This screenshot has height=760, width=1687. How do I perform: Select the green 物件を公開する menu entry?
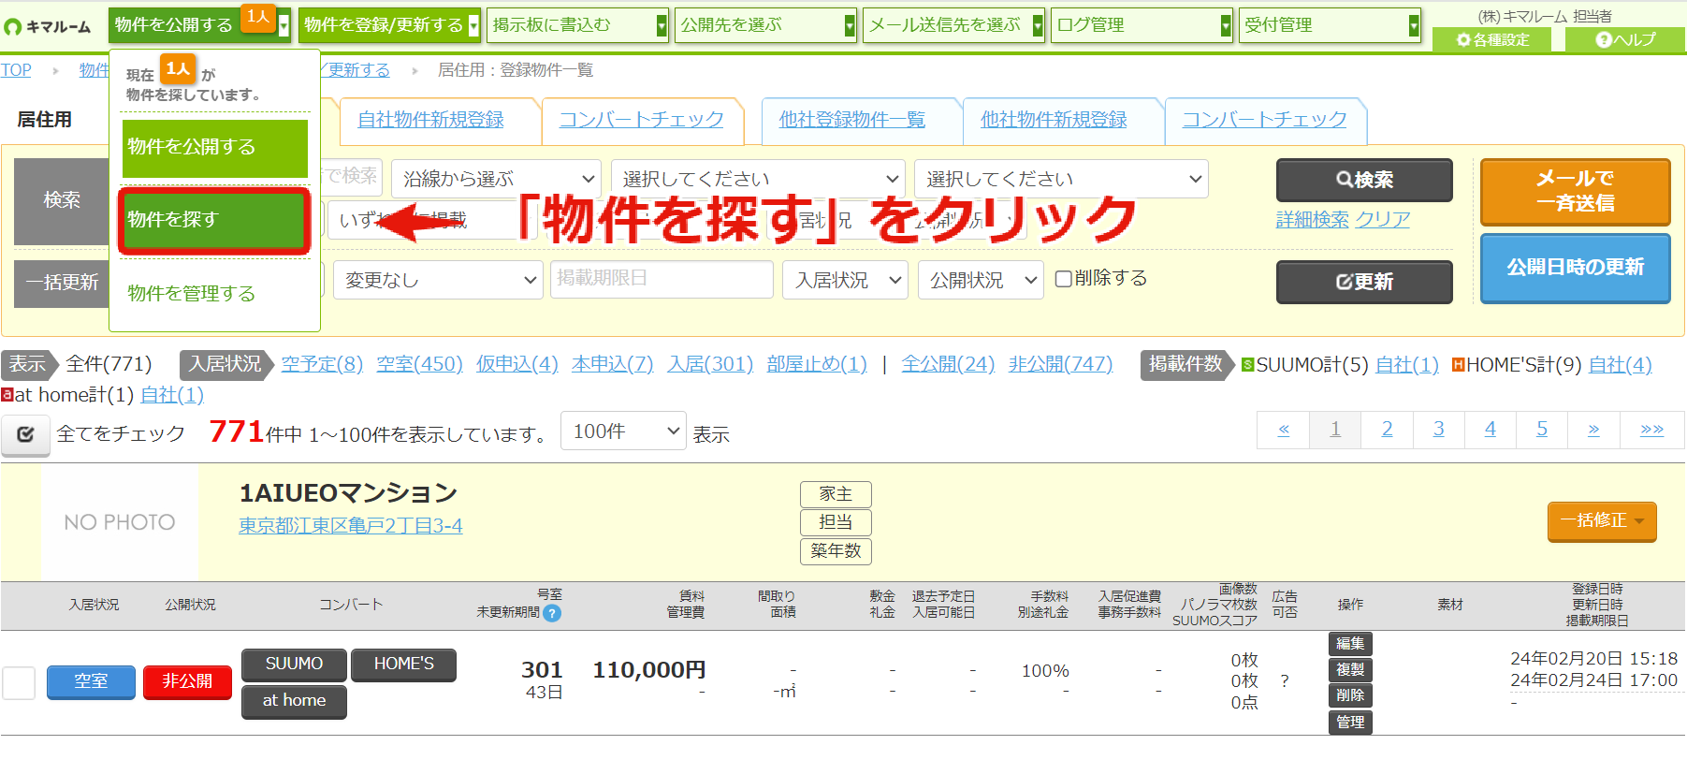pyautogui.click(x=214, y=147)
